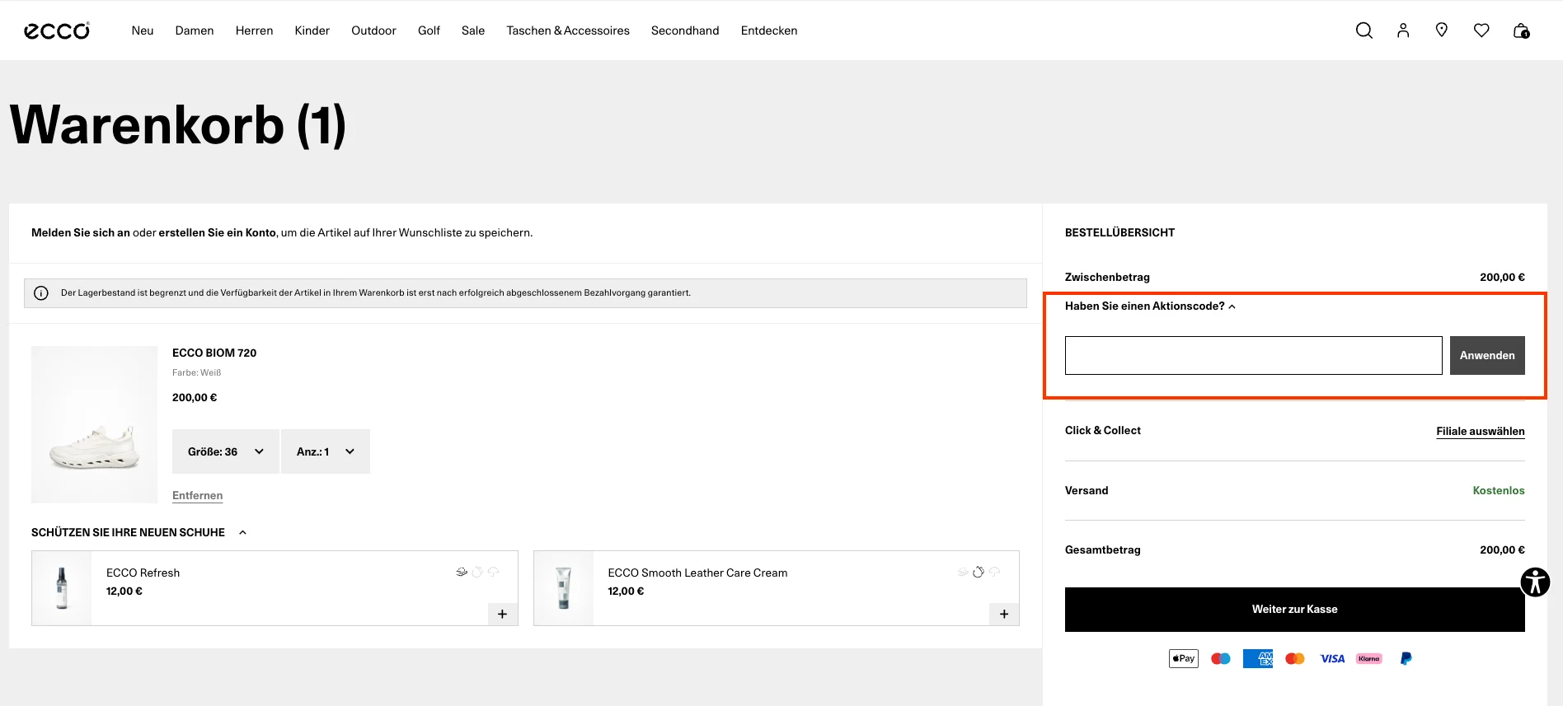Click ECCO Smooth Leather Care Cream name
This screenshot has height=706, width=1563.
coord(697,573)
